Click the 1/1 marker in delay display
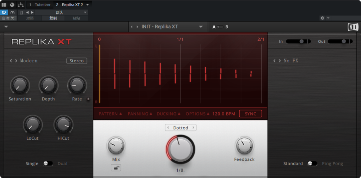The image size is (361, 178). (x=180, y=39)
